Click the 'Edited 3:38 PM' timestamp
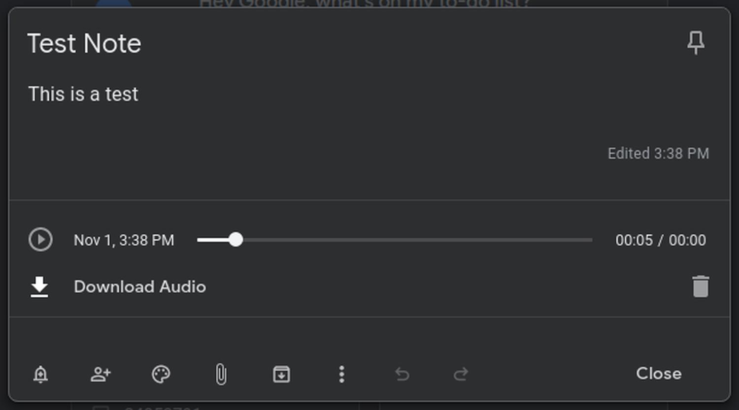The image size is (739, 410). point(658,154)
